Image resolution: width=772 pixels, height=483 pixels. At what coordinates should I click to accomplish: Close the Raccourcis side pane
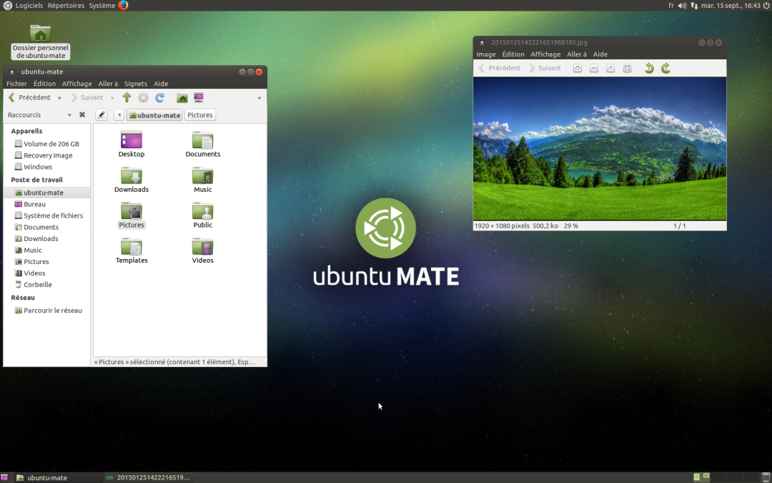[x=82, y=115]
